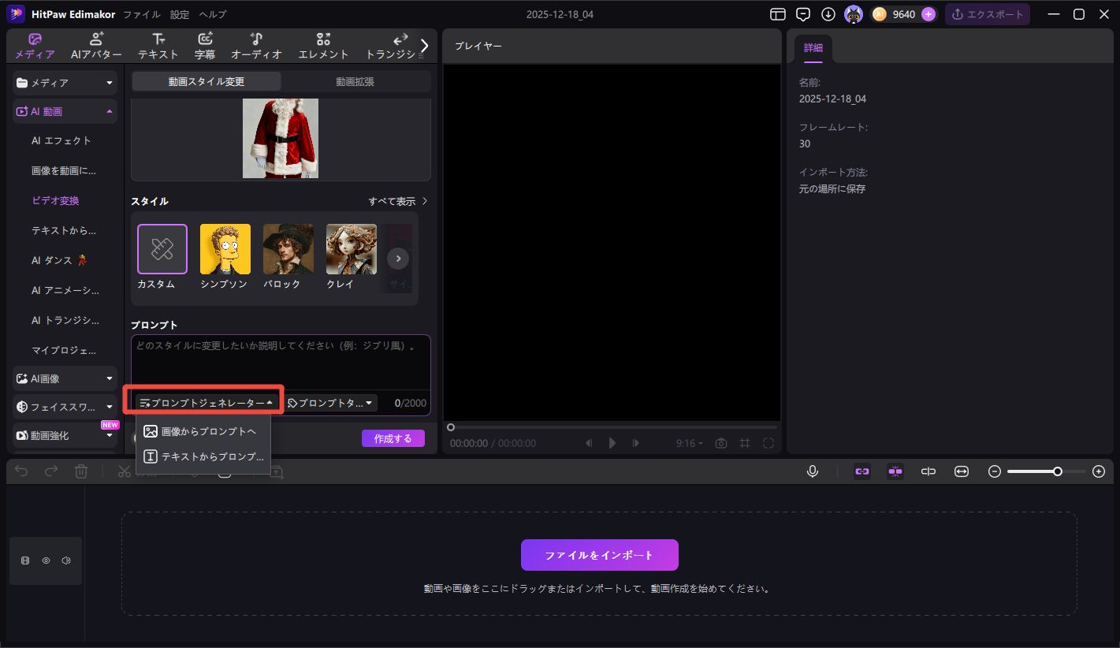1120x648 pixels.
Task: Click the 作成する button
Action: (393, 438)
